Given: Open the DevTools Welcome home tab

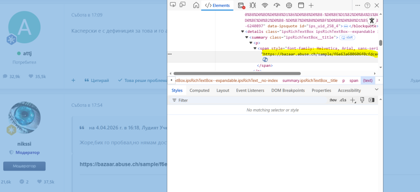Looking at the screenshot, I should click(x=196, y=5).
